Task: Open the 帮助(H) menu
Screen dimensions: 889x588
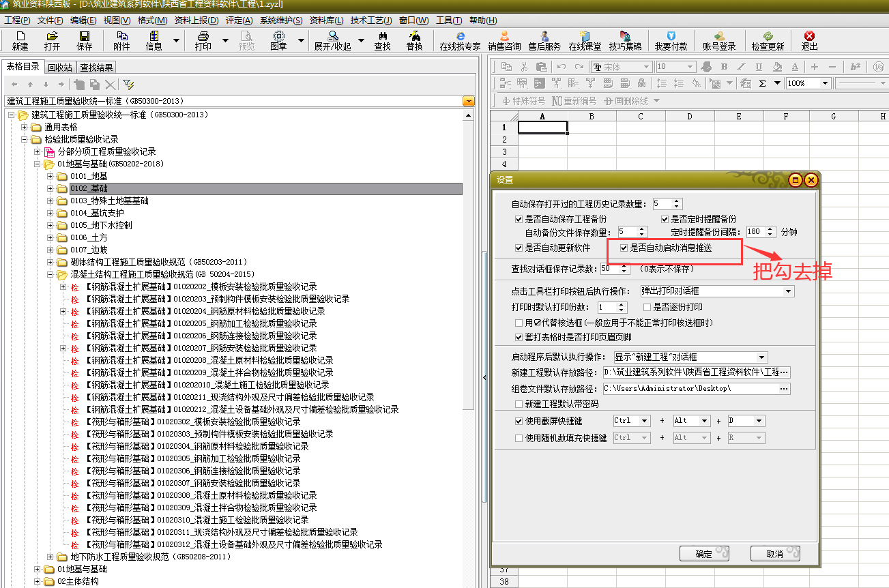Action: [483, 20]
